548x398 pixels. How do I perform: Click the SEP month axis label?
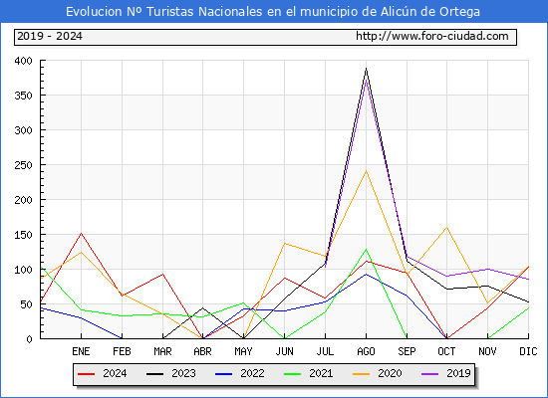(x=407, y=351)
